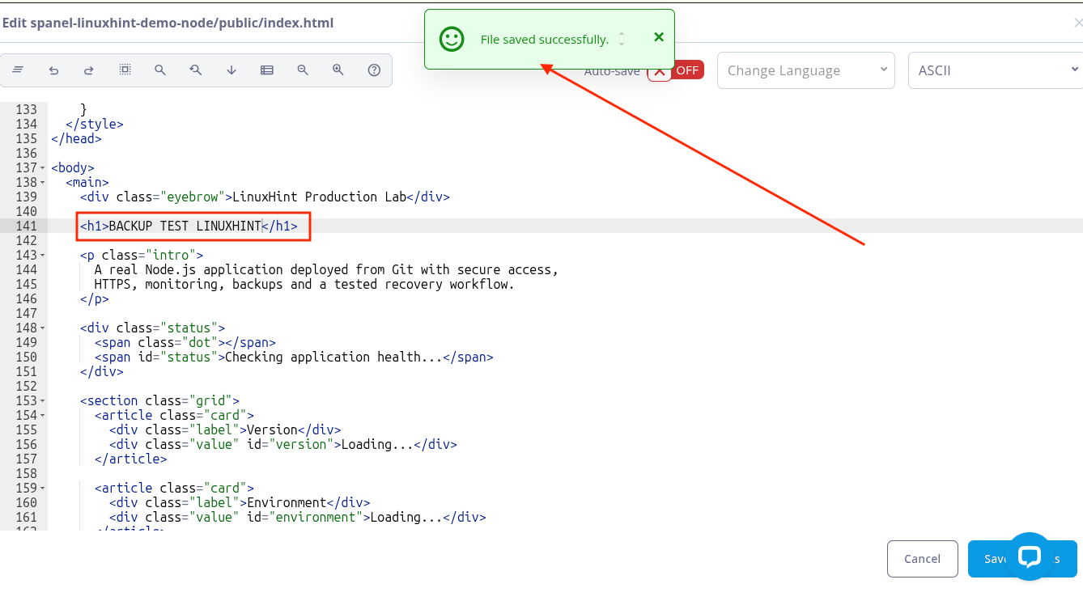This screenshot has width=1083, height=605.
Task: Fold the card article at line 154
Action: [x=43, y=416]
